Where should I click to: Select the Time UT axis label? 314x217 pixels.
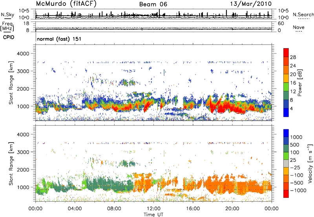pos(153,215)
